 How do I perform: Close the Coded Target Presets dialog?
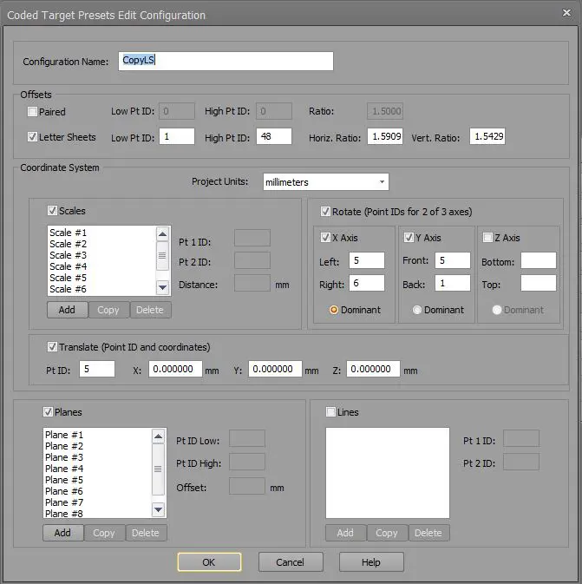pos(566,13)
